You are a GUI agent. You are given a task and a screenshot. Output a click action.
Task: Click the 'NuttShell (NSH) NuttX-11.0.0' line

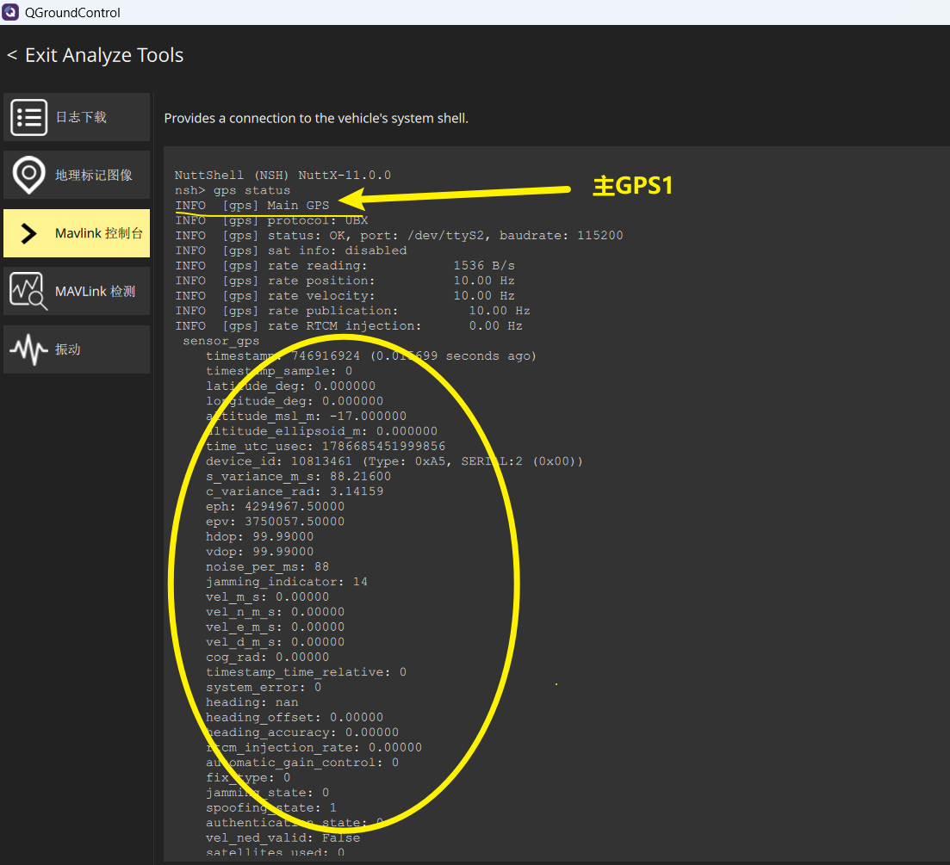[283, 175]
